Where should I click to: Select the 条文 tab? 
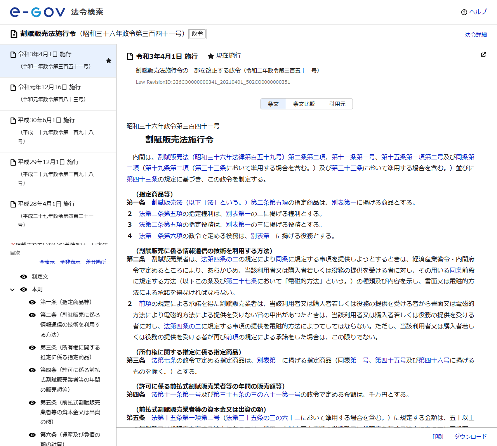[273, 104]
